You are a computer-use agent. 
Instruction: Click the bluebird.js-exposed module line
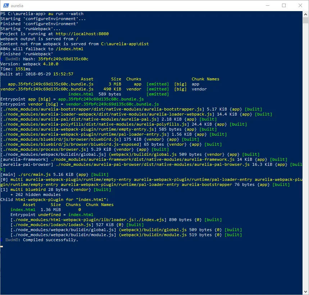111,145
